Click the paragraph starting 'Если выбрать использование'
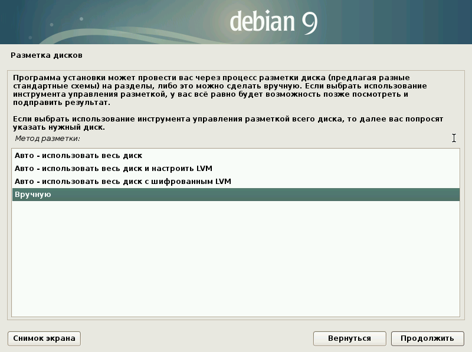The image size is (472, 352). pyautogui.click(x=228, y=123)
